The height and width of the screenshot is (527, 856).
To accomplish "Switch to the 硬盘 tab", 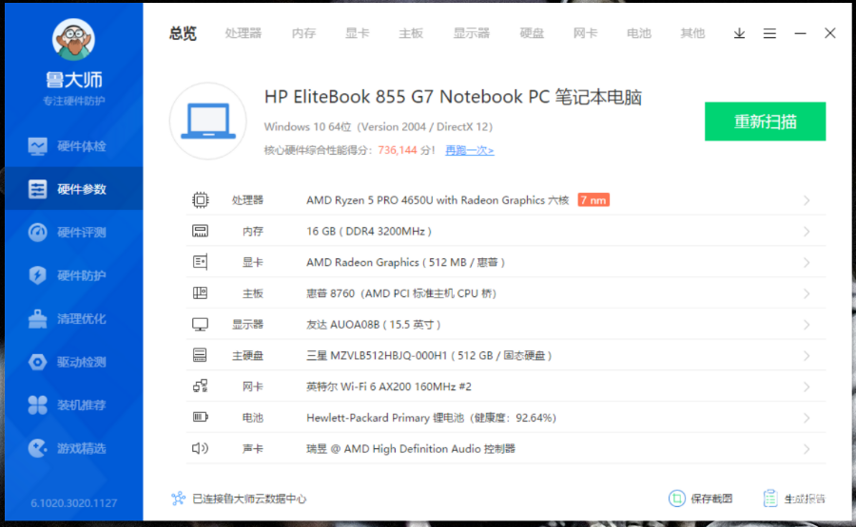I will tap(532, 33).
